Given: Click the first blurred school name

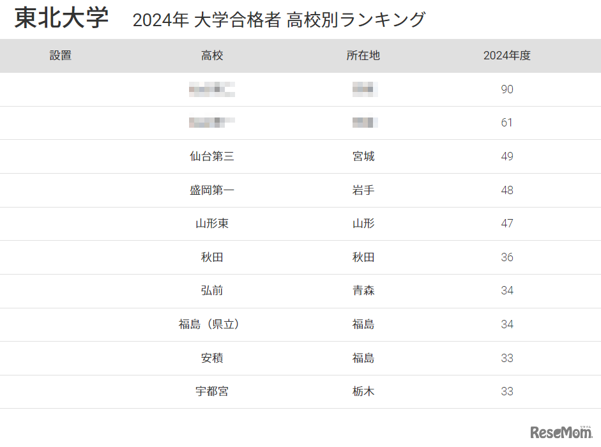Looking at the screenshot, I should pyautogui.click(x=212, y=89).
